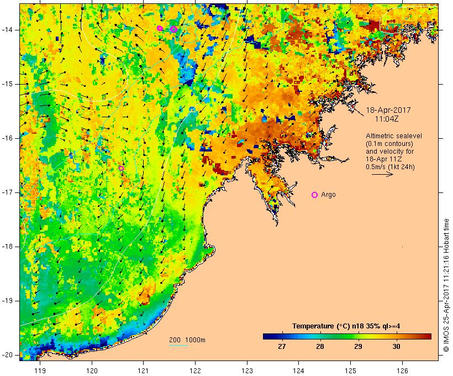Screen dimensions: 453x376
Task: Click the lone Argo float marker near 120.5E, 16.5S
Action: (122, 168)
